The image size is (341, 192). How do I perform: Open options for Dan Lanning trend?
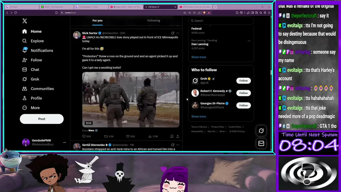point(249,41)
